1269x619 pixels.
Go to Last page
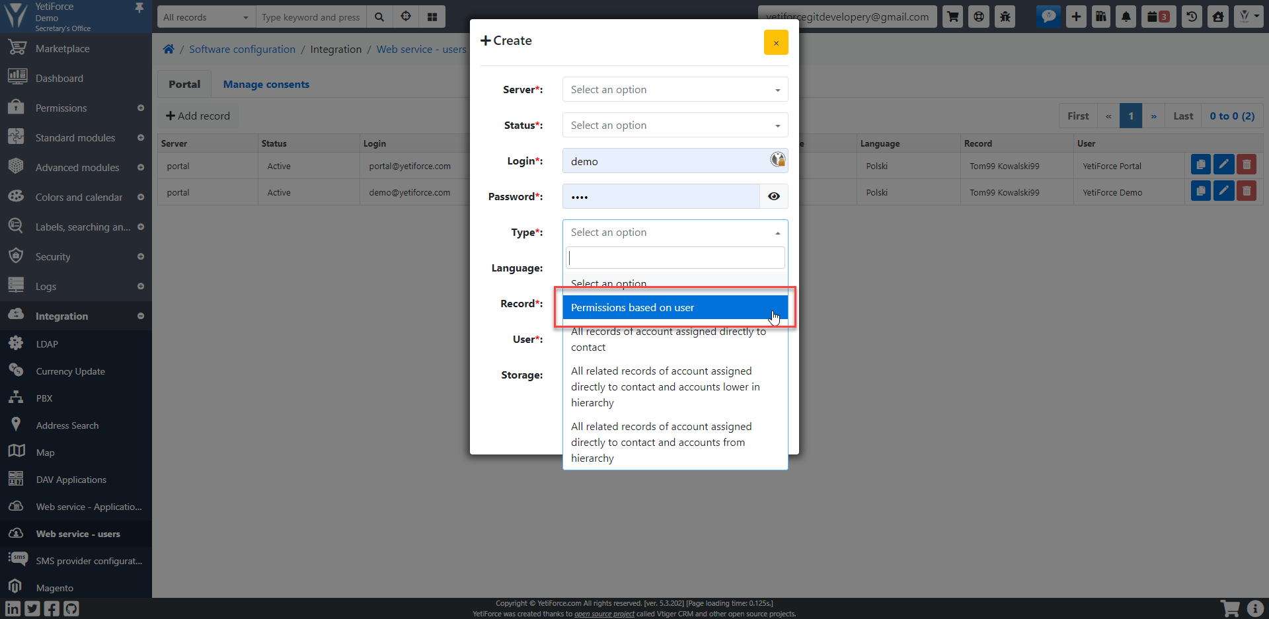click(x=1183, y=116)
